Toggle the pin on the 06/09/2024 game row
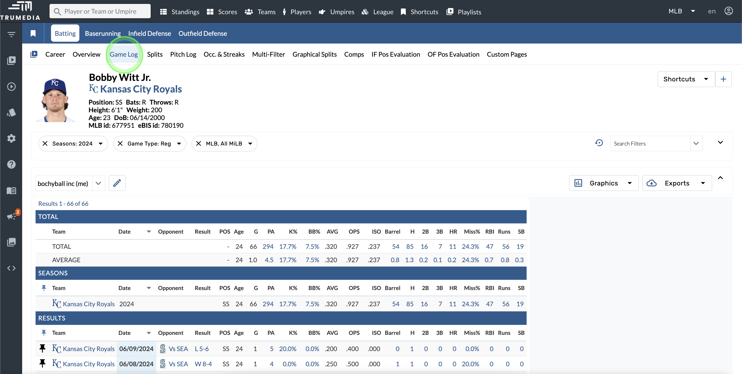The height and width of the screenshot is (374, 742). tap(43, 348)
